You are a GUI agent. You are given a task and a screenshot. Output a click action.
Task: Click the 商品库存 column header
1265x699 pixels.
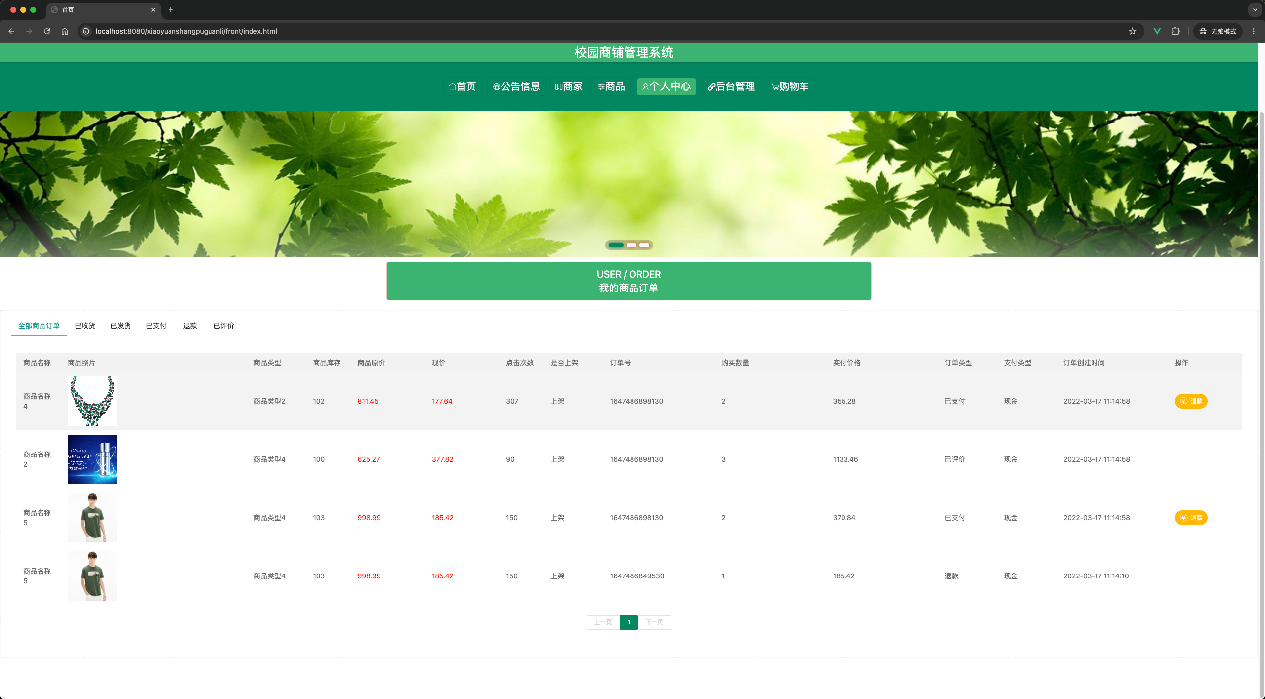click(x=327, y=363)
